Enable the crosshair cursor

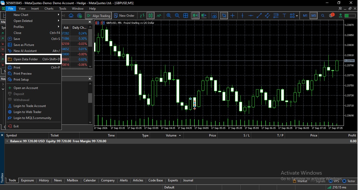click(232, 16)
